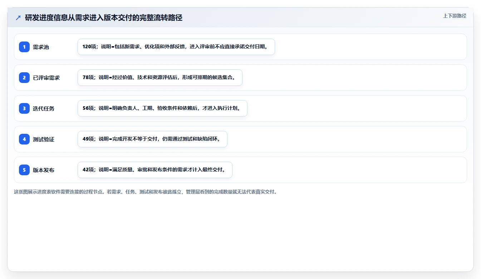
Task: Click the 已评审需求 step label
Action: click(46, 78)
